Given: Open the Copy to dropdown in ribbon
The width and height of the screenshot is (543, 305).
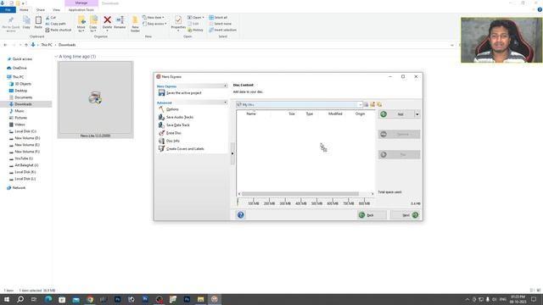Looking at the screenshot, I should pyautogui.click(x=93, y=24).
